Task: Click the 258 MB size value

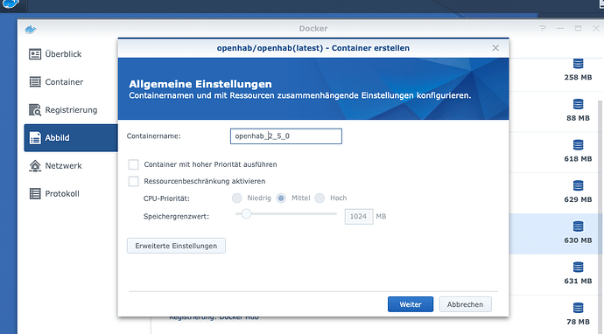Action: 578,77
